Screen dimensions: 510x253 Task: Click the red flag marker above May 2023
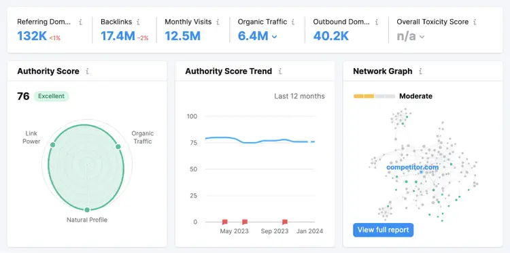tap(245, 222)
